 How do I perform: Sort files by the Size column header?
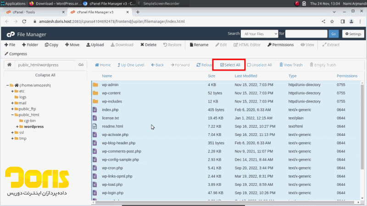[x=211, y=76]
